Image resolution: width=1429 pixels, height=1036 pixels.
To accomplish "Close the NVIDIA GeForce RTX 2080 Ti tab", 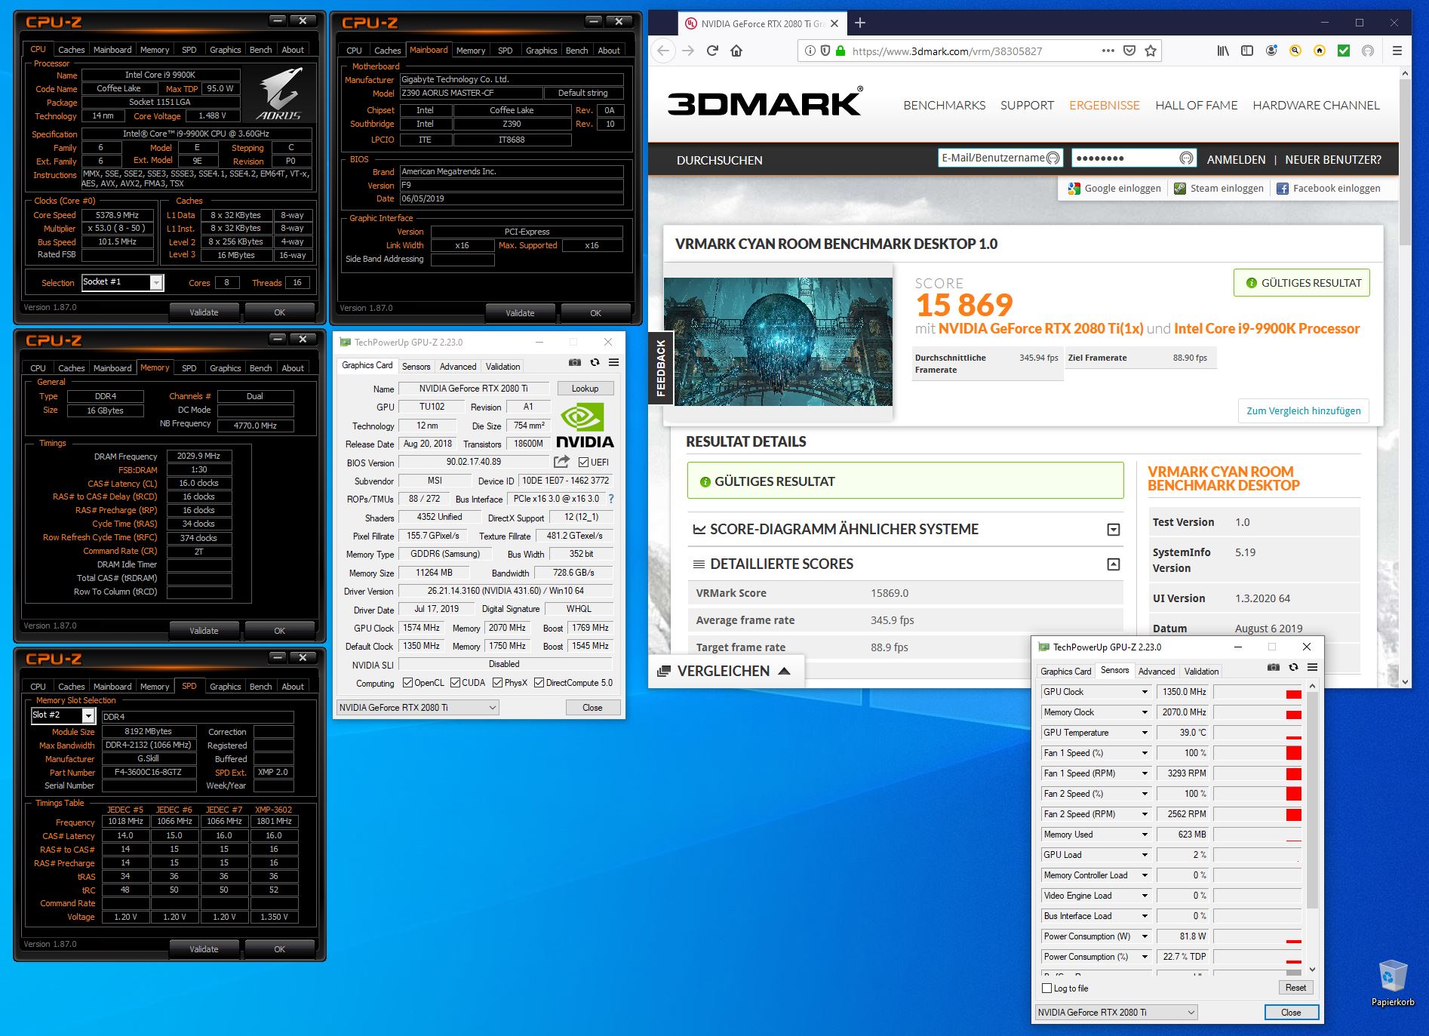I will pos(834,23).
